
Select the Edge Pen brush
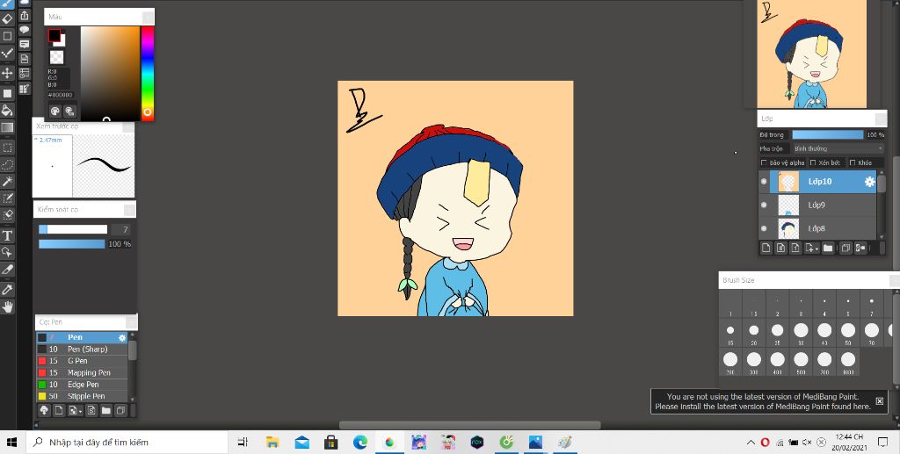point(82,385)
